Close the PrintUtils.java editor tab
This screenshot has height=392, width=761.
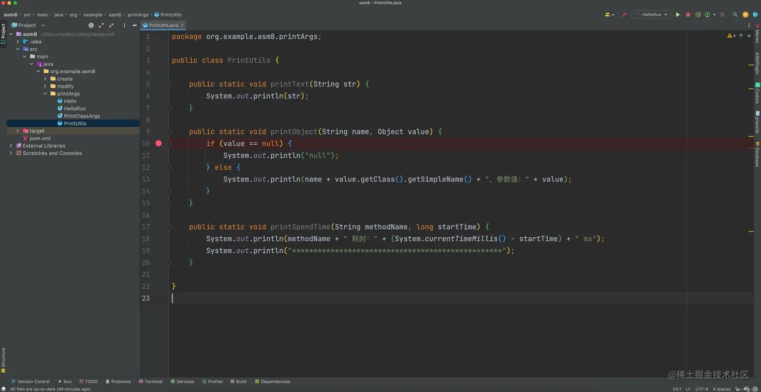[182, 25]
